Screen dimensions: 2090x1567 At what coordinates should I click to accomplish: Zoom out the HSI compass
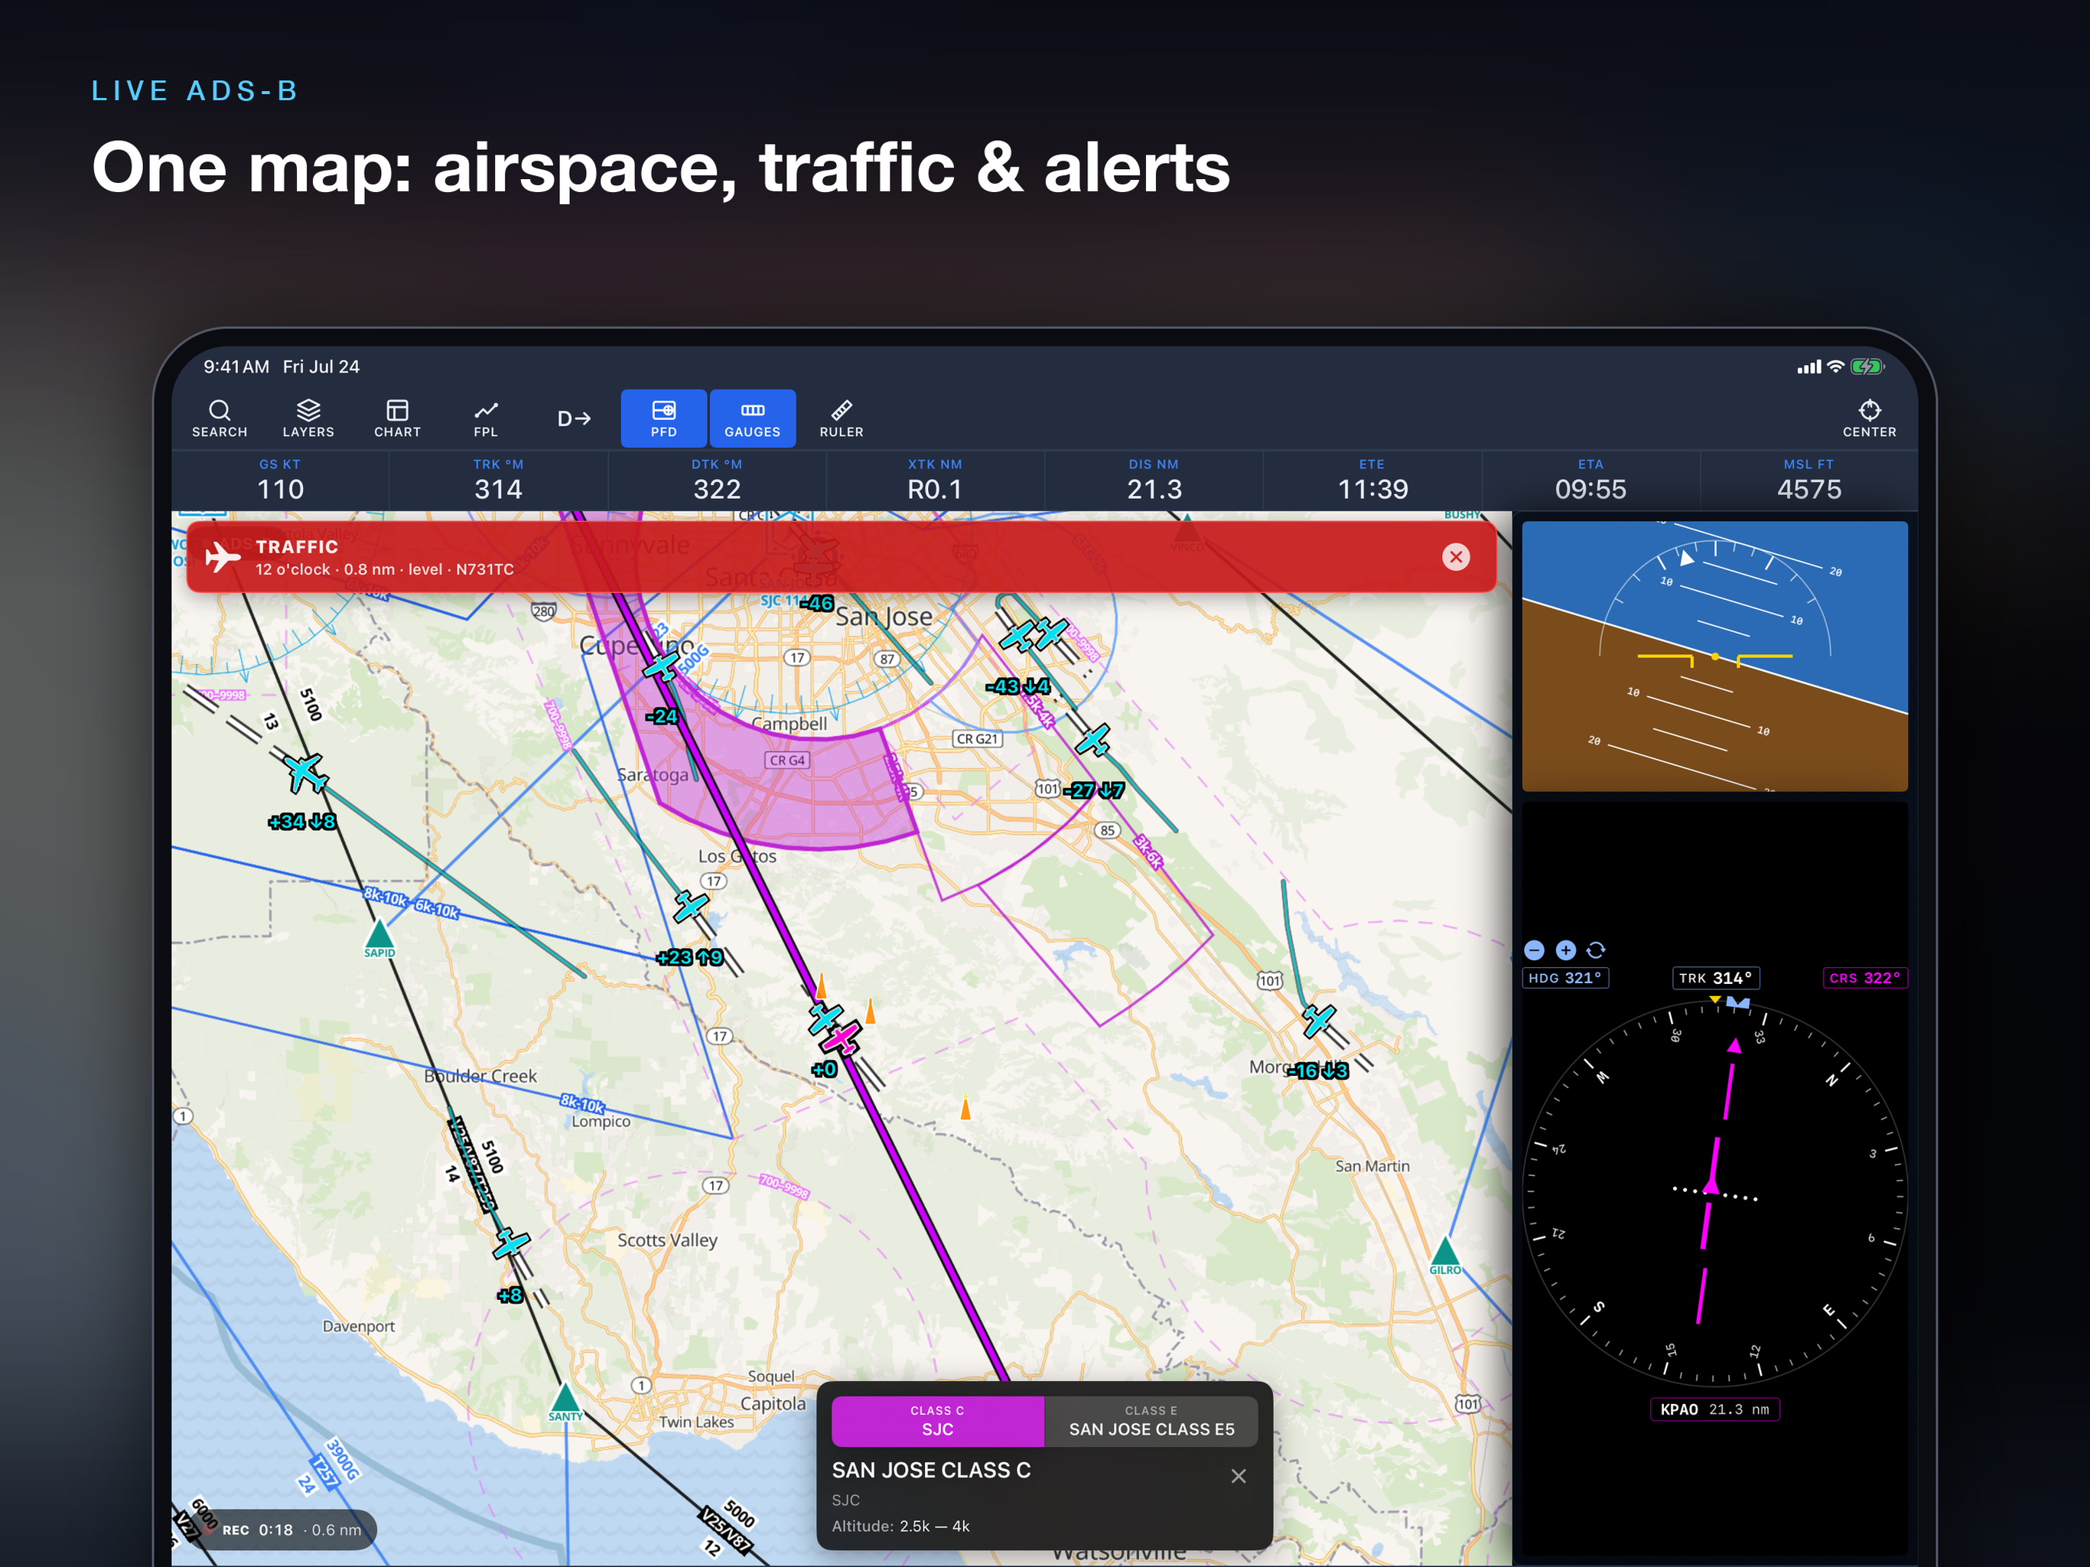(x=1535, y=950)
